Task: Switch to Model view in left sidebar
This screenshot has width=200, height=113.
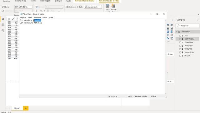Action: tap(3, 30)
